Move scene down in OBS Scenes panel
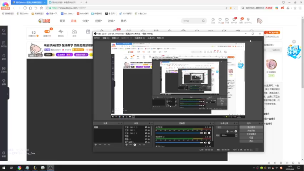304x171 pixels. (x=109, y=145)
